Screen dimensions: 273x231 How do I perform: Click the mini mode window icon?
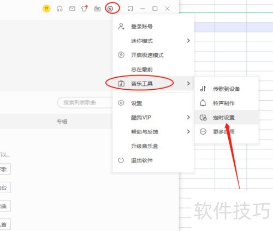[130, 9]
